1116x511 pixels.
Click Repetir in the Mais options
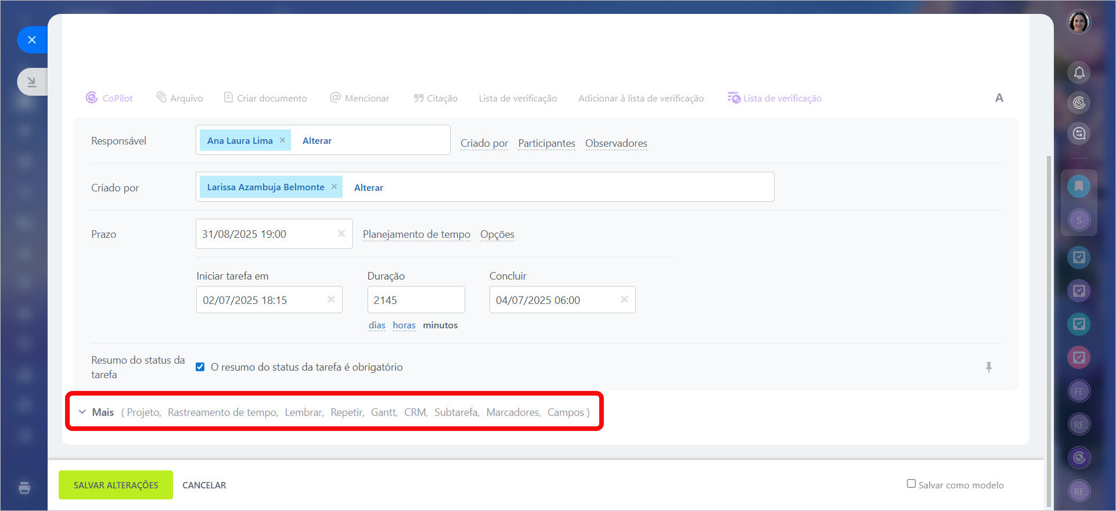347,412
